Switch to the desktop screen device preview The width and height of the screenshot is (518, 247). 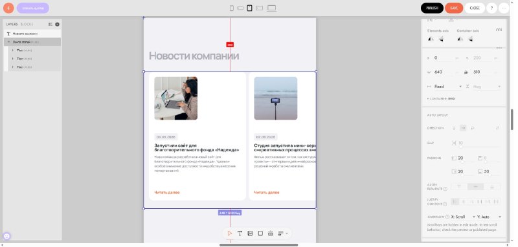(x=271, y=8)
